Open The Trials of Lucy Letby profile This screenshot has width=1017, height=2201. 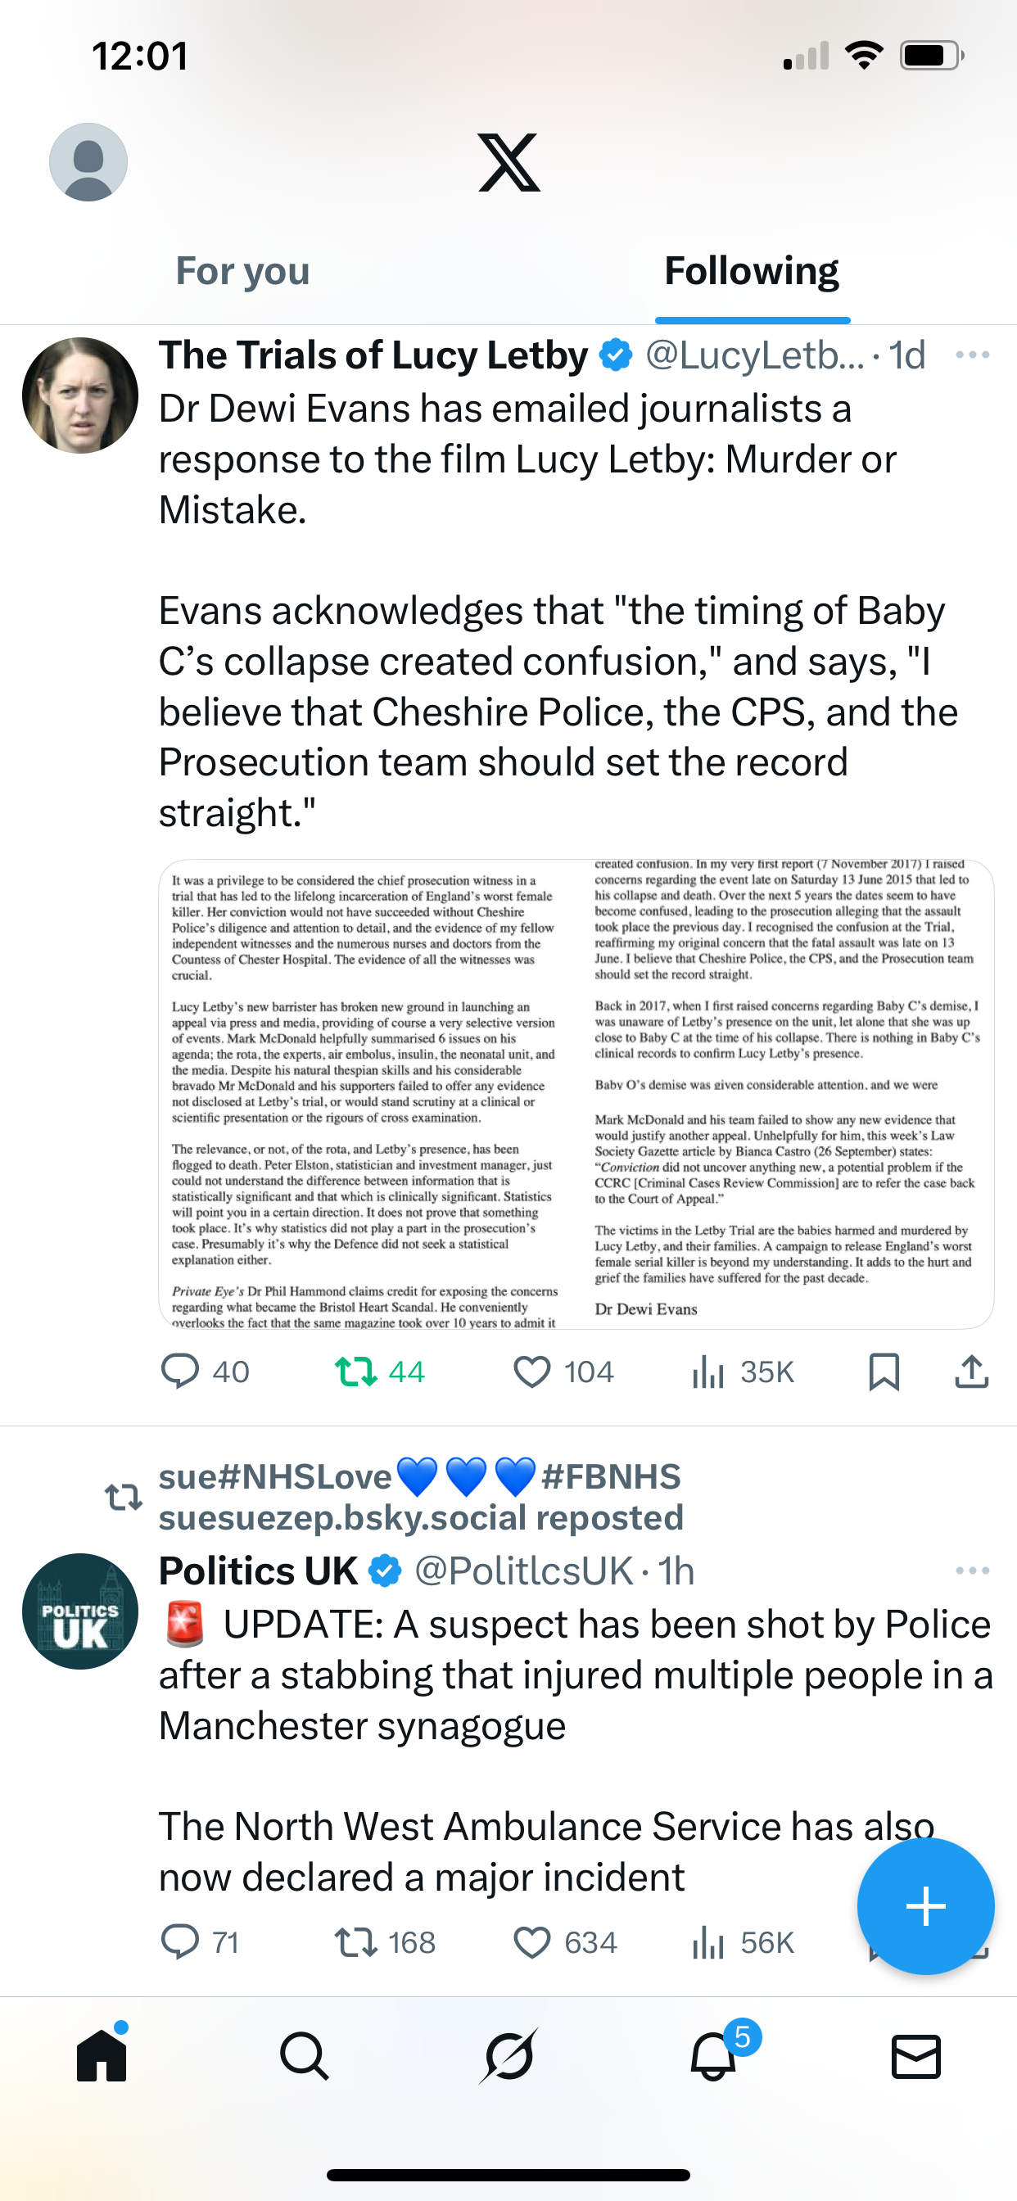tap(80, 395)
